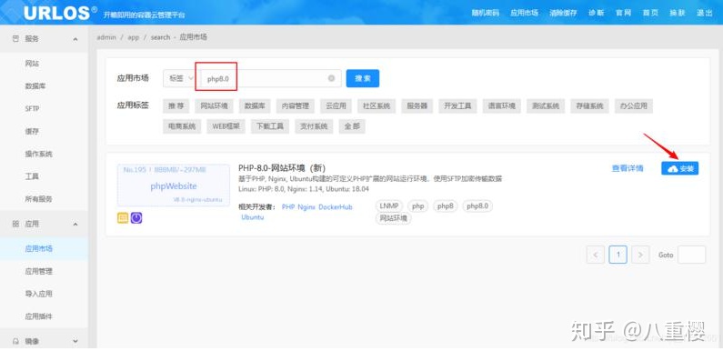Viewport: 723px width, 361px height.
Task: Click the blue 搜索 button
Action: [x=363, y=78]
